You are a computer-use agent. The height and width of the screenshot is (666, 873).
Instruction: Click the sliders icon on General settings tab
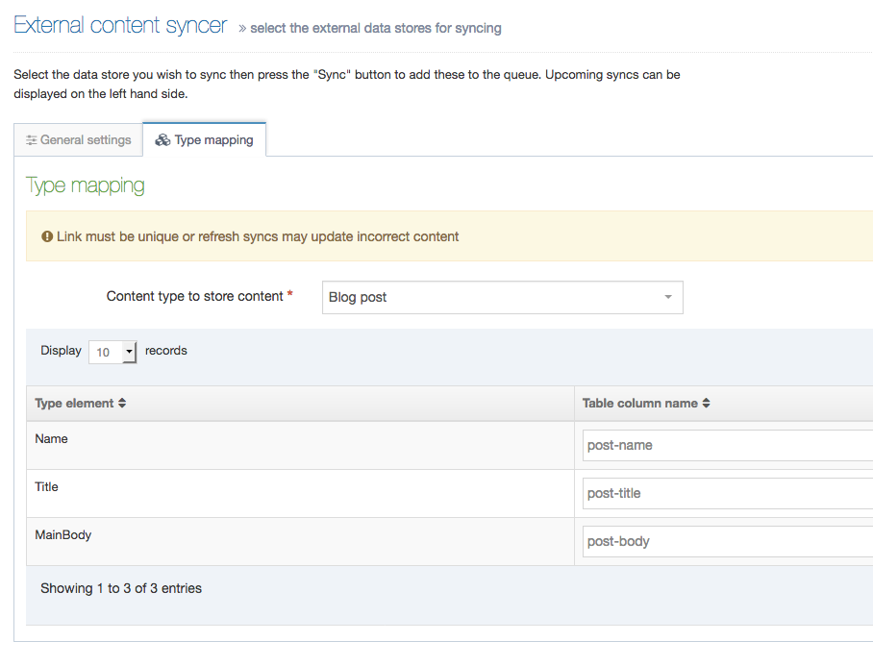(32, 140)
